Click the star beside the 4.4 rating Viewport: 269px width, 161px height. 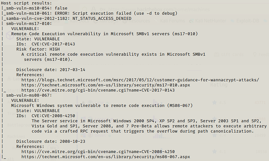point(214,135)
